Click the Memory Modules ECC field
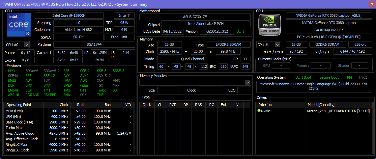The height and width of the screenshot is (159, 376). point(244,90)
